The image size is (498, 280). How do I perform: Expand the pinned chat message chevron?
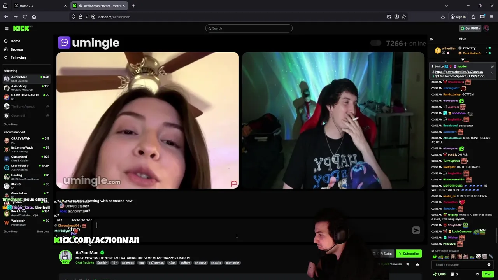point(492,73)
